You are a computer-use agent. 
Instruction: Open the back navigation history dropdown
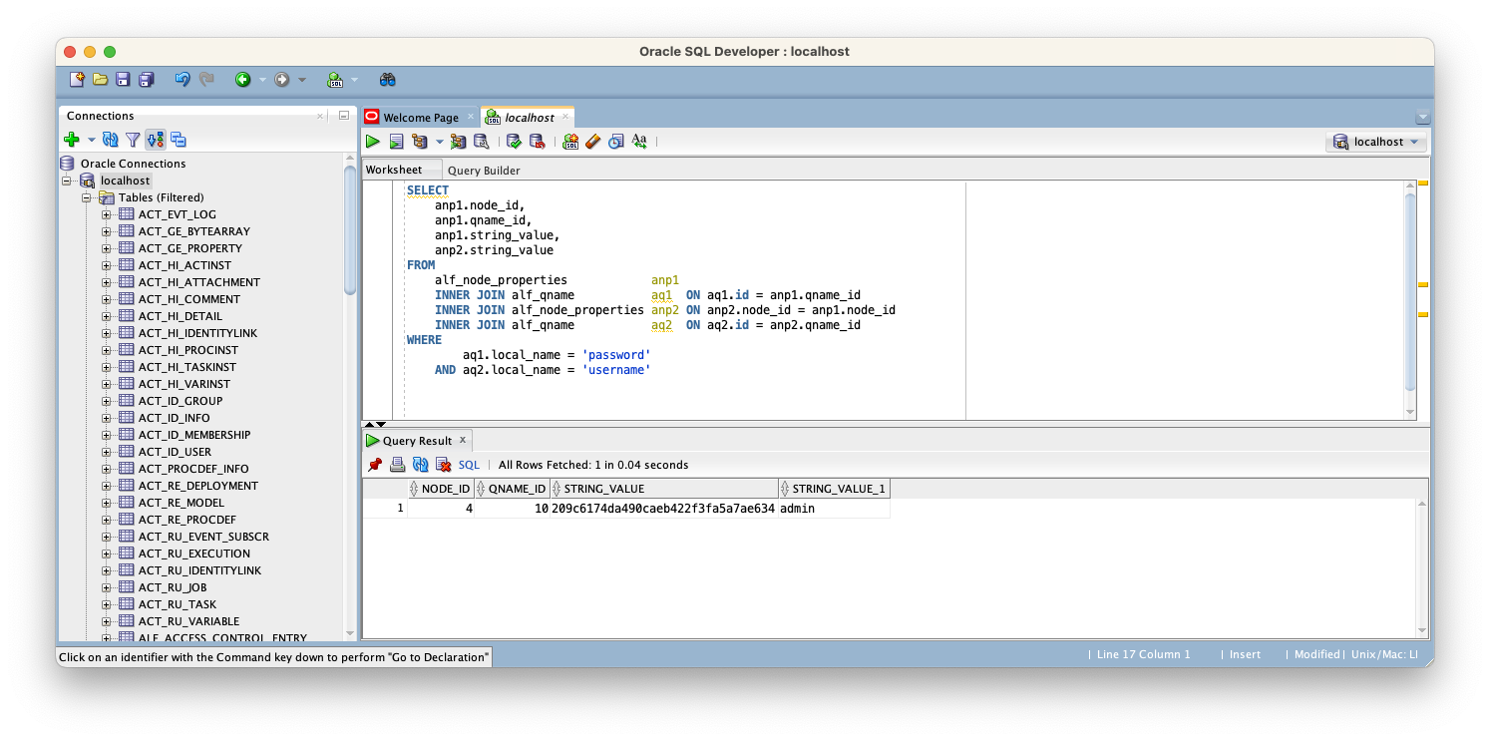[262, 80]
